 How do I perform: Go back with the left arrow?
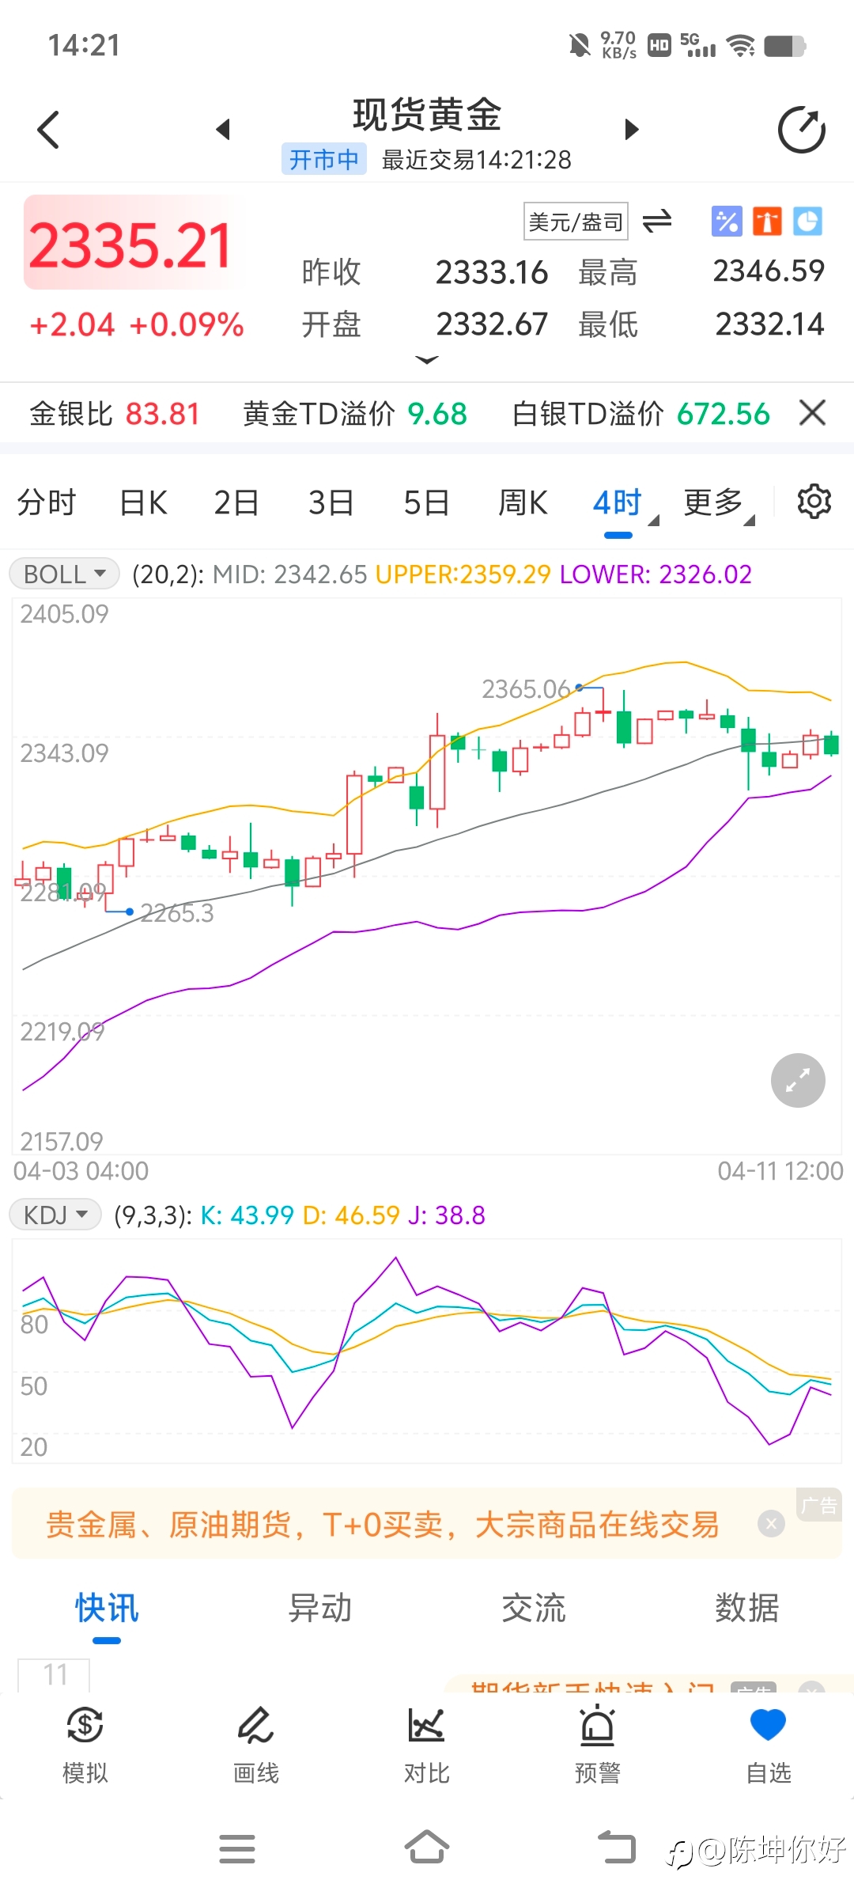(49, 130)
